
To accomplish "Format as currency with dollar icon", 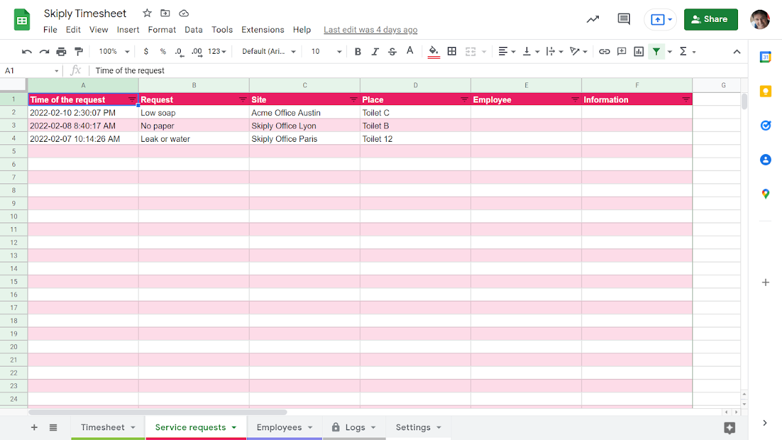I will coord(146,51).
